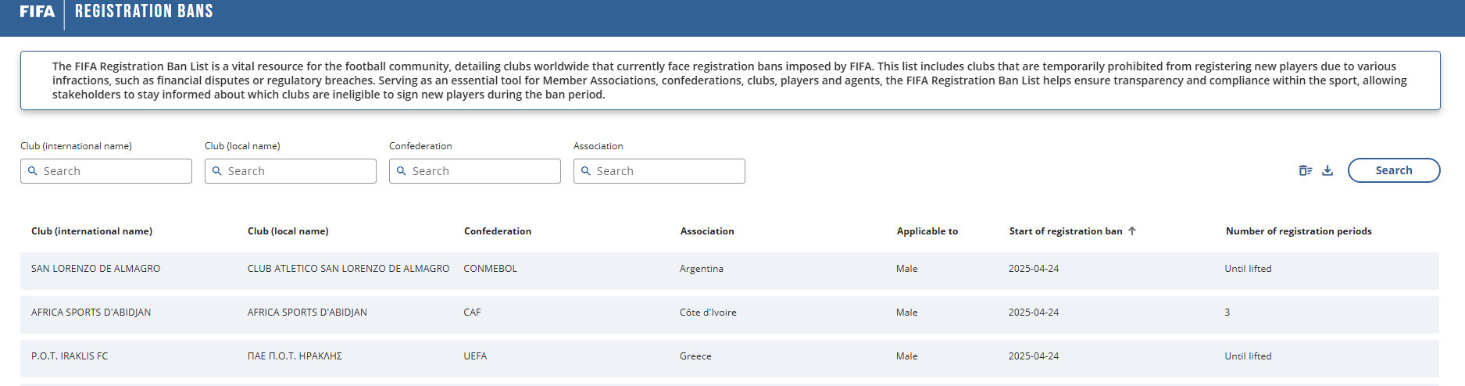Click magnifier icon in Confederation search field
The width and height of the screenshot is (1465, 386).
click(402, 171)
